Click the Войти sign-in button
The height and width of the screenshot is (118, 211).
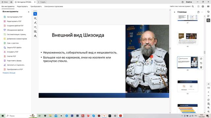coord(189,2)
